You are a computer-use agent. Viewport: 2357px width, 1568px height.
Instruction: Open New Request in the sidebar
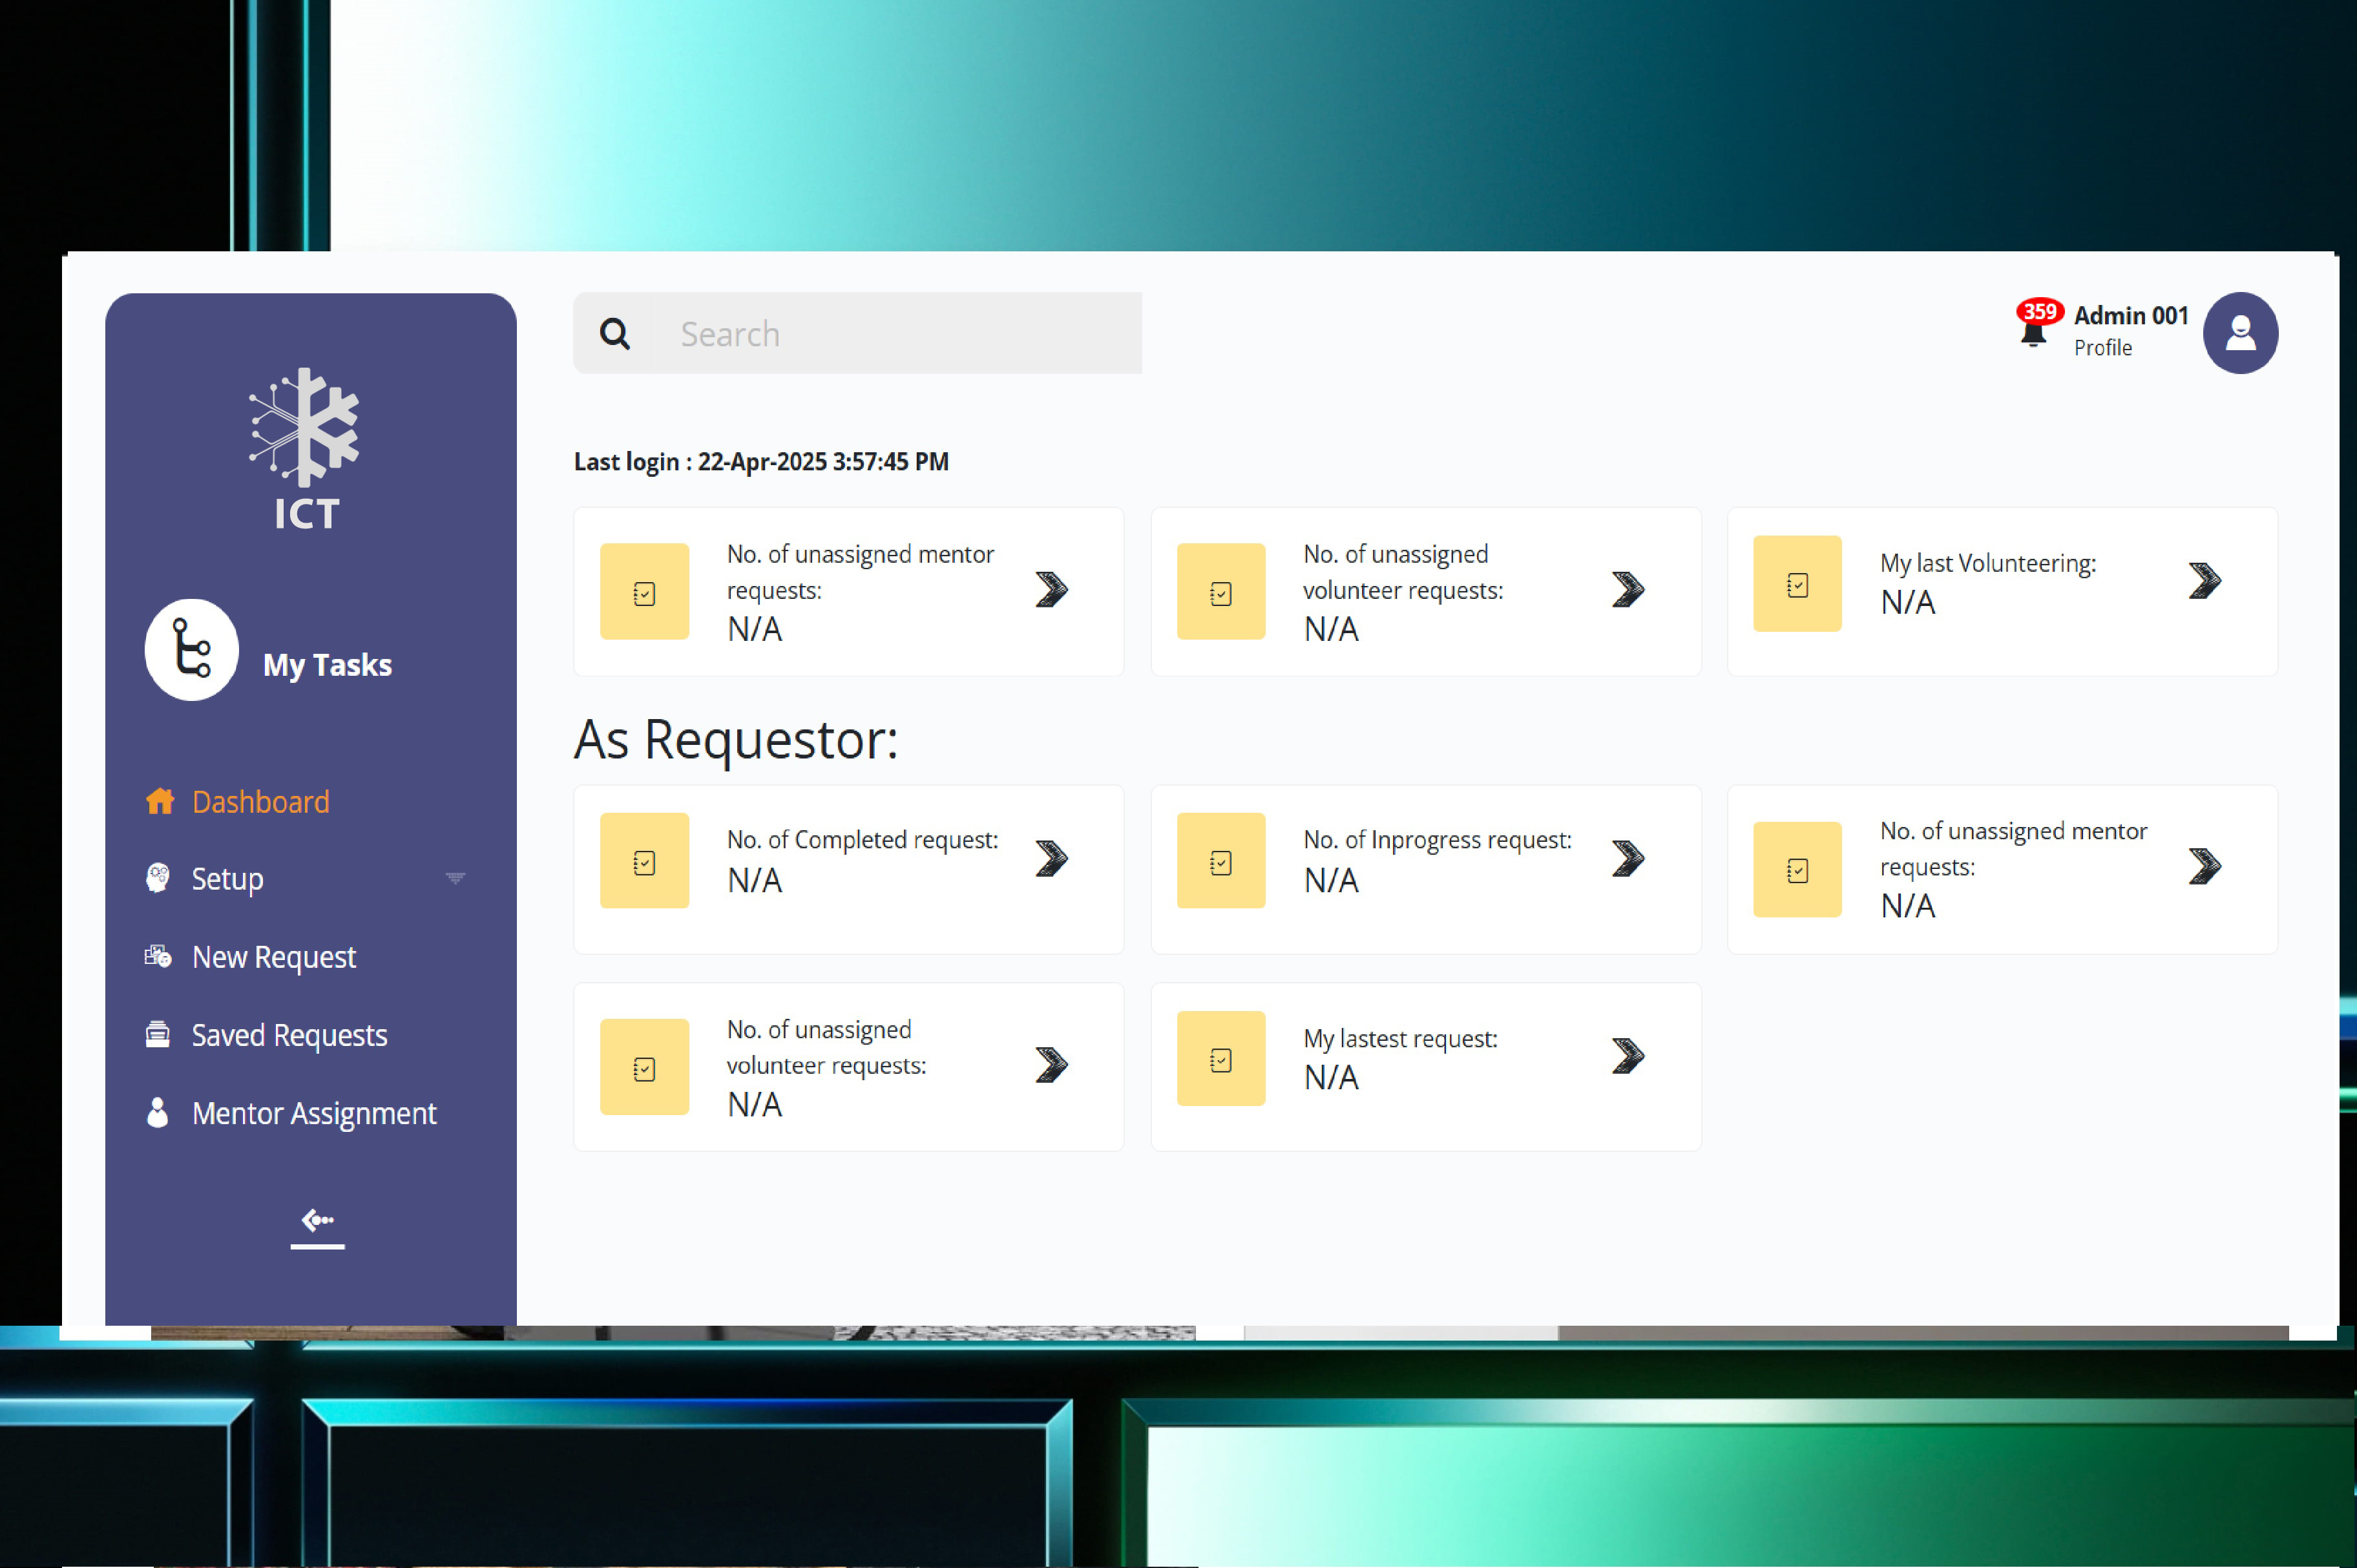273,957
